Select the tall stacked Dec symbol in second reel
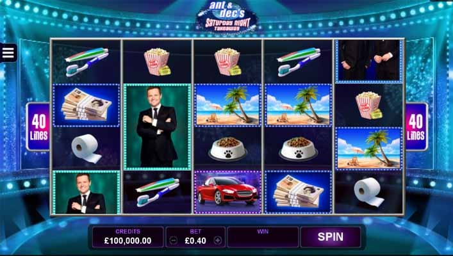Image resolution: width=453 pixels, height=256 pixels. [x=157, y=127]
